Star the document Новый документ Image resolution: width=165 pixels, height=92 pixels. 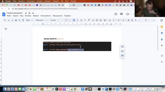tap(26, 13)
